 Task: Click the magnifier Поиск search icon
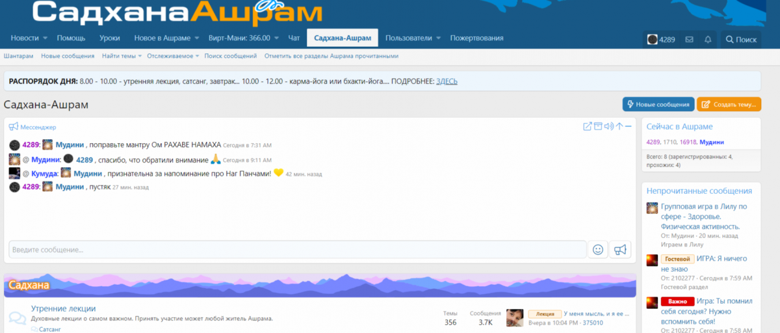coord(730,40)
